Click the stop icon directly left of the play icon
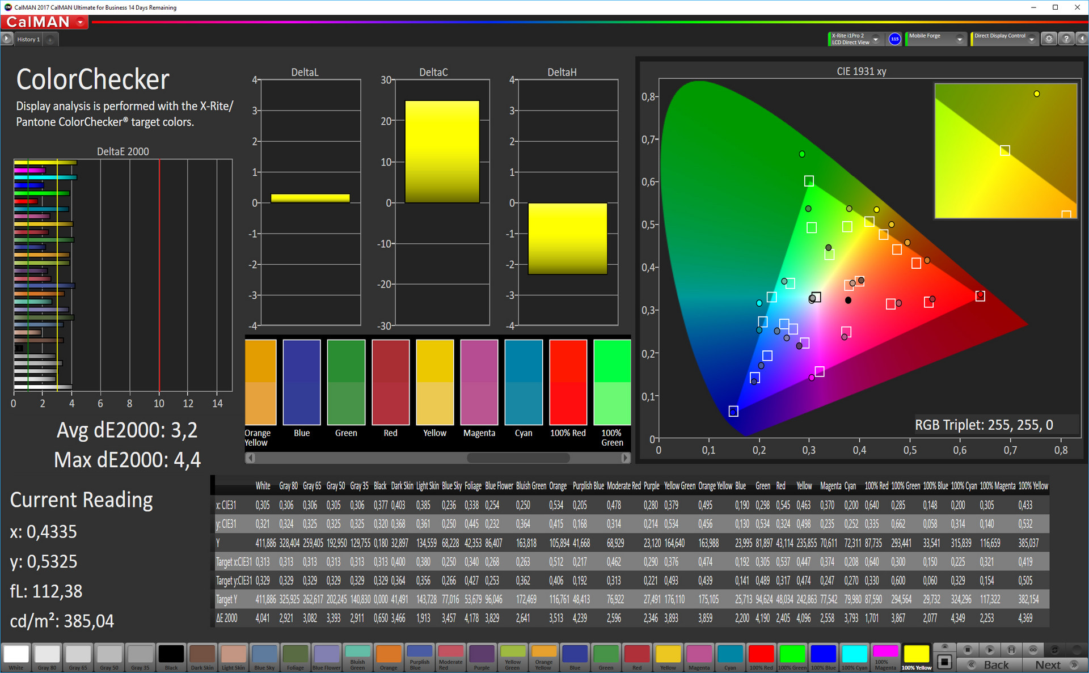The height and width of the screenshot is (673, 1089). point(968,650)
